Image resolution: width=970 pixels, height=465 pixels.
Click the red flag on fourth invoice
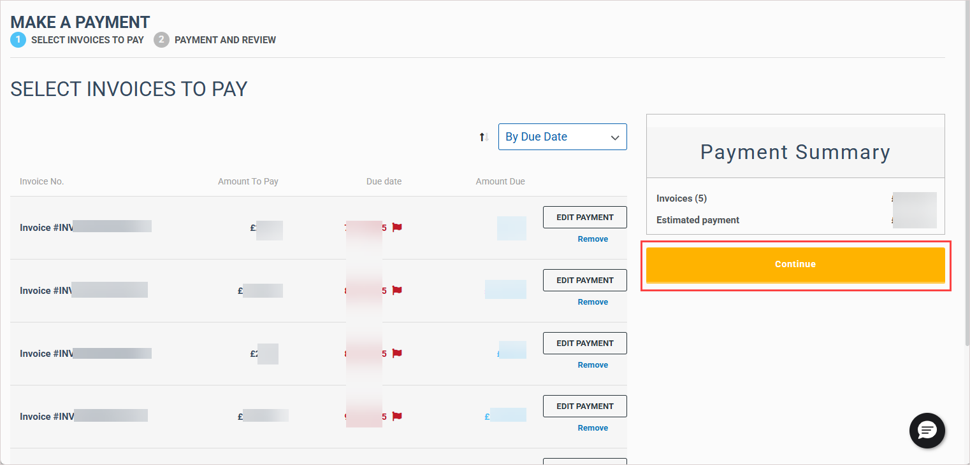397,417
